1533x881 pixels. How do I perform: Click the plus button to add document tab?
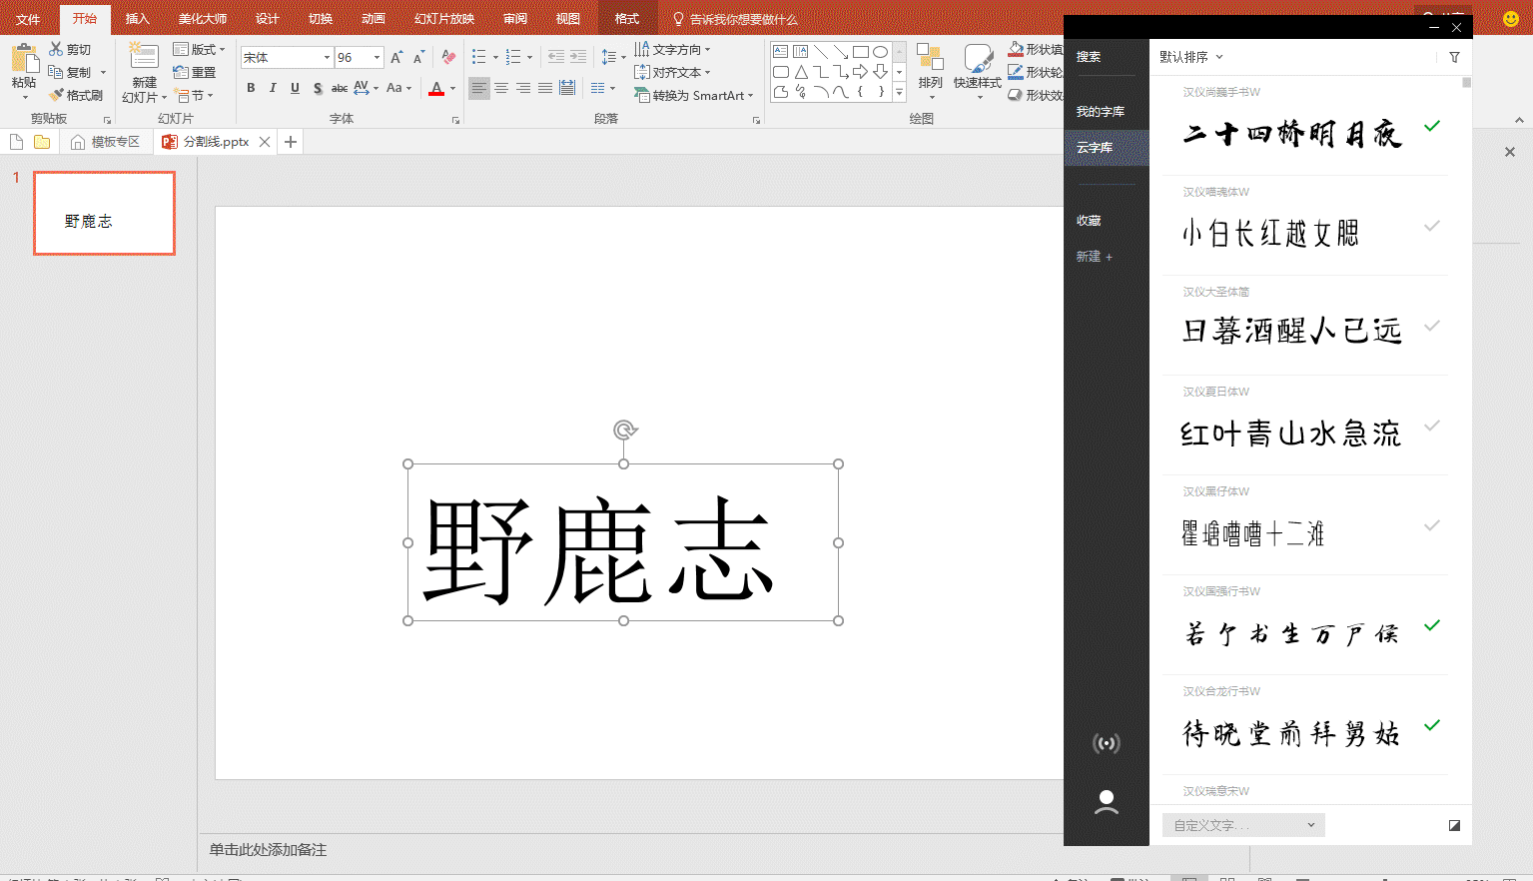tap(291, 142)
